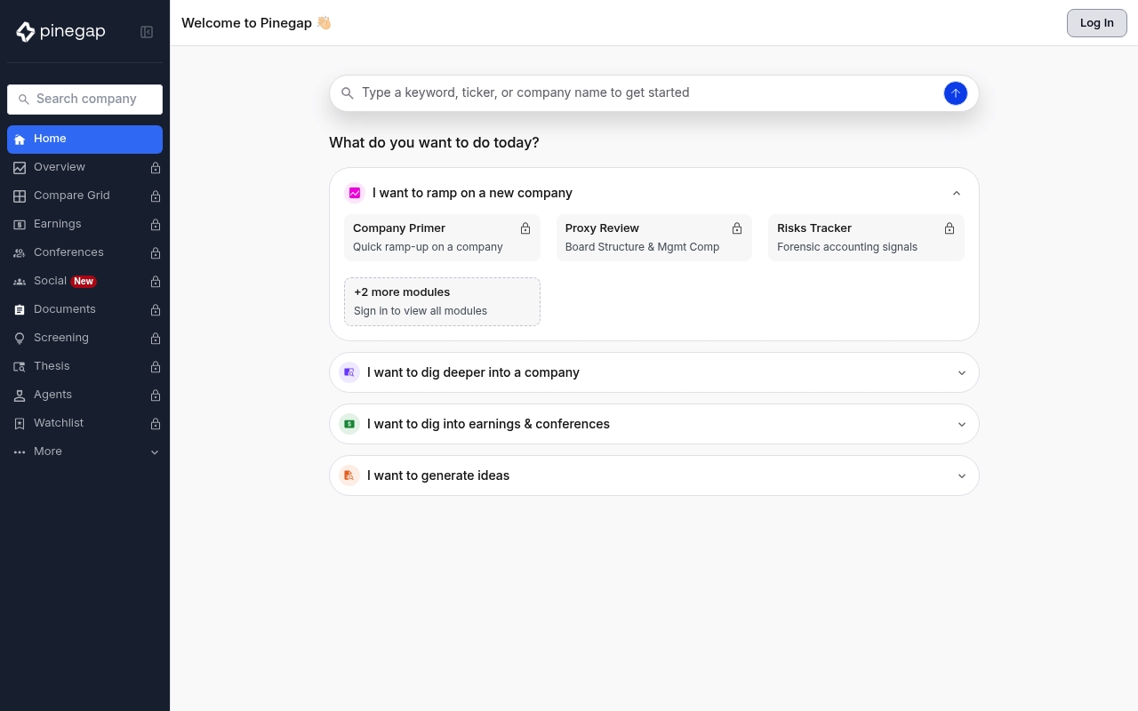
Task: Expand the More menu chevron
Action: point(155,452)
